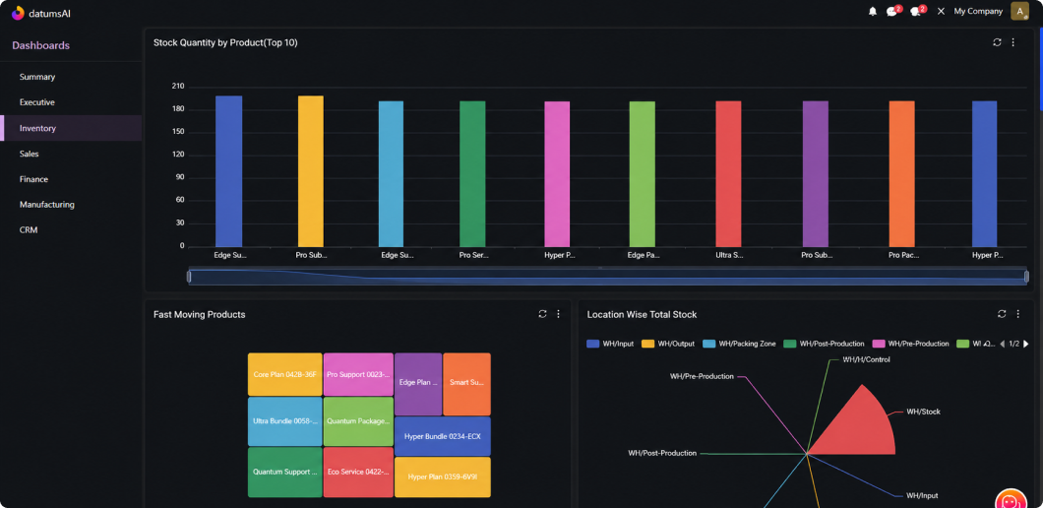Click the datumsAI logo icon
The height and width of the screenshot is (508, 1043).
pyautogui.click(x=18, y=13)
